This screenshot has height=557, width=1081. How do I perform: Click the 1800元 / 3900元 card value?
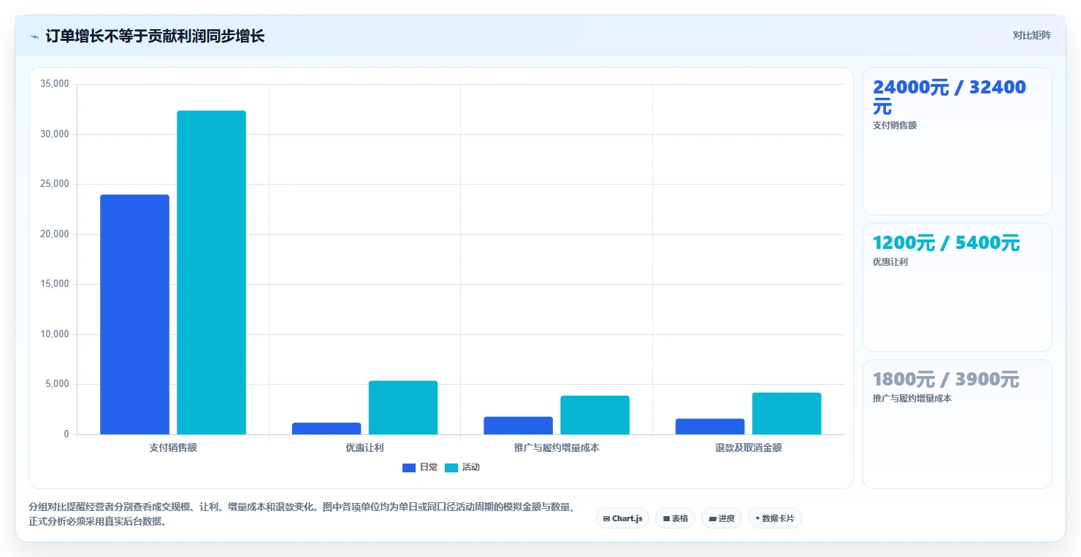945,380
